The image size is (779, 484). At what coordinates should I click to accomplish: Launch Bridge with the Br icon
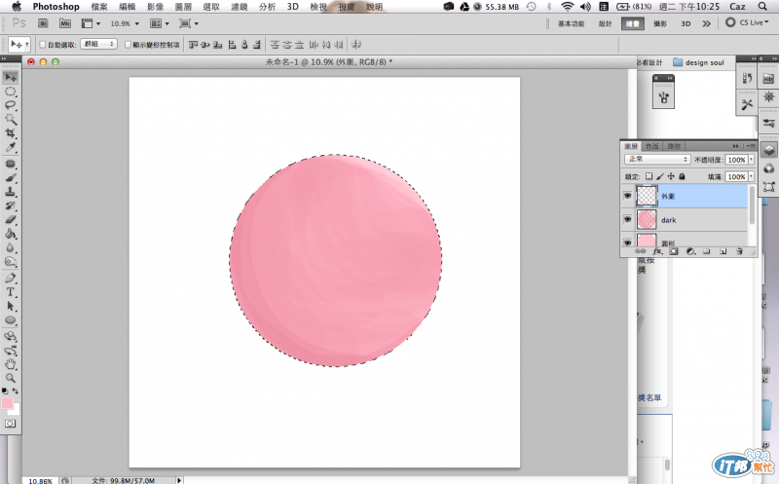(45, 21)
